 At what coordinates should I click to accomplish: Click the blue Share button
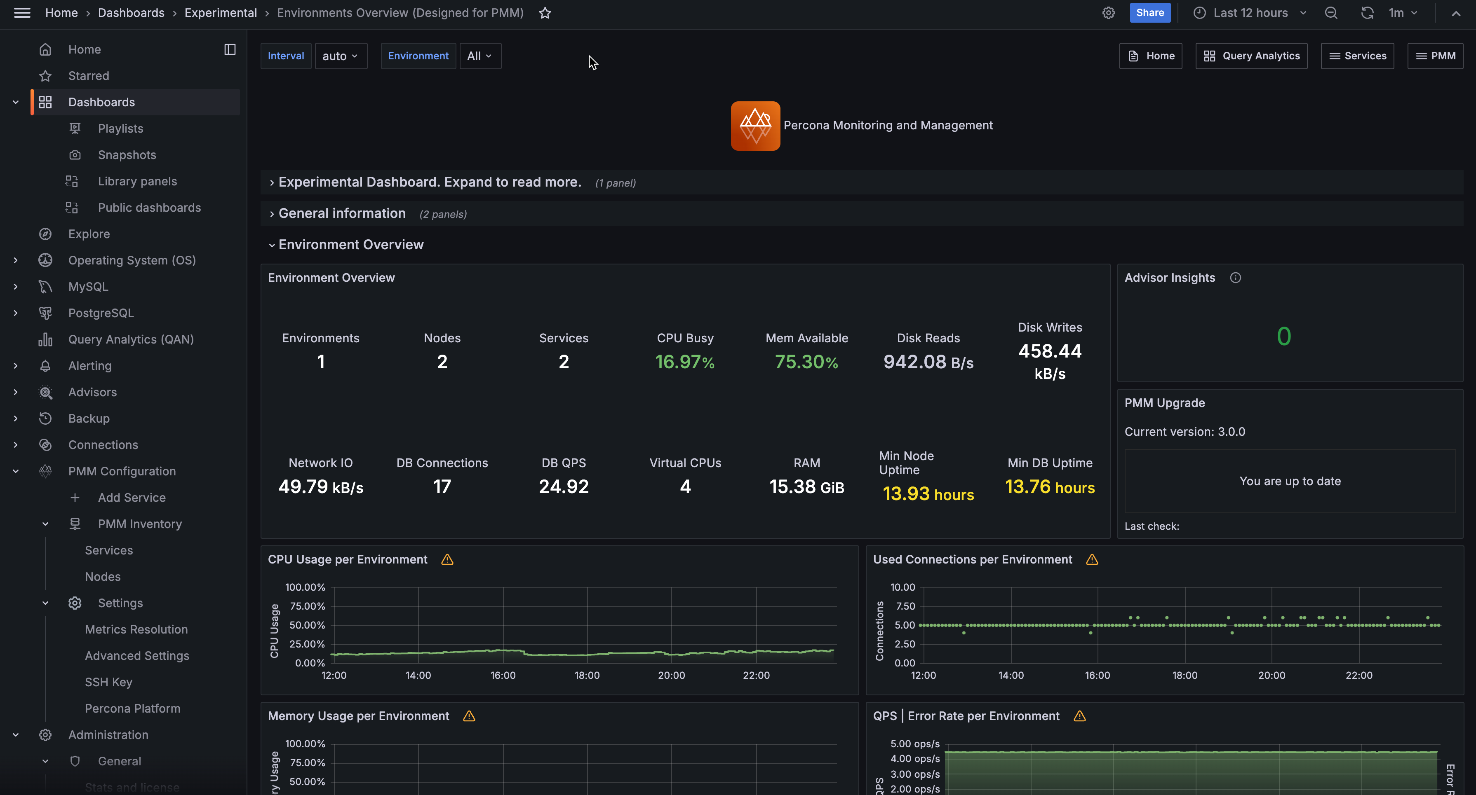[1149, 13]
